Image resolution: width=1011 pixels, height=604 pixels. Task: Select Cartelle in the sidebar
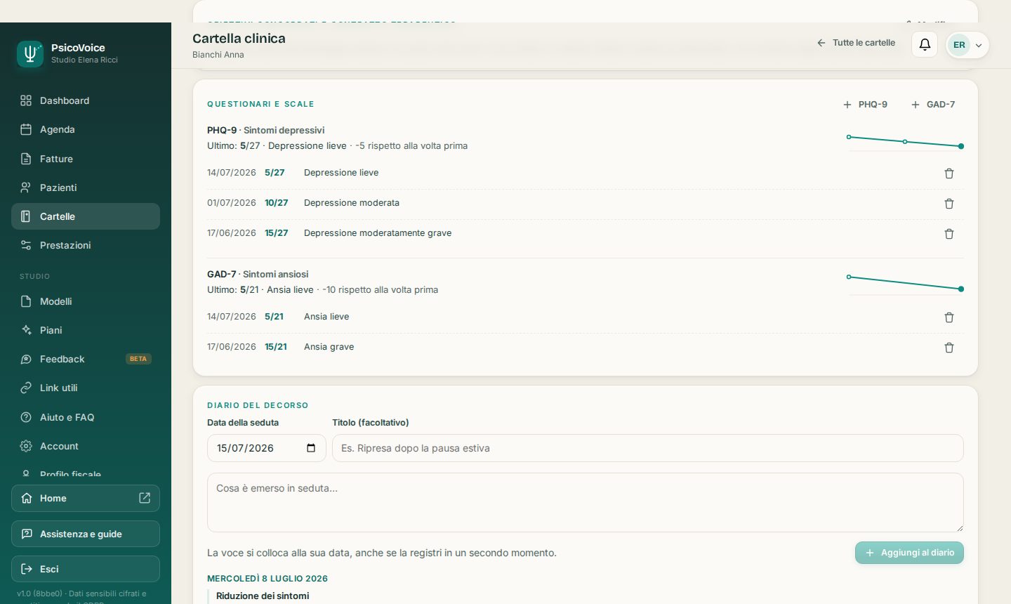pyautogui.click(x=86, y=216)
